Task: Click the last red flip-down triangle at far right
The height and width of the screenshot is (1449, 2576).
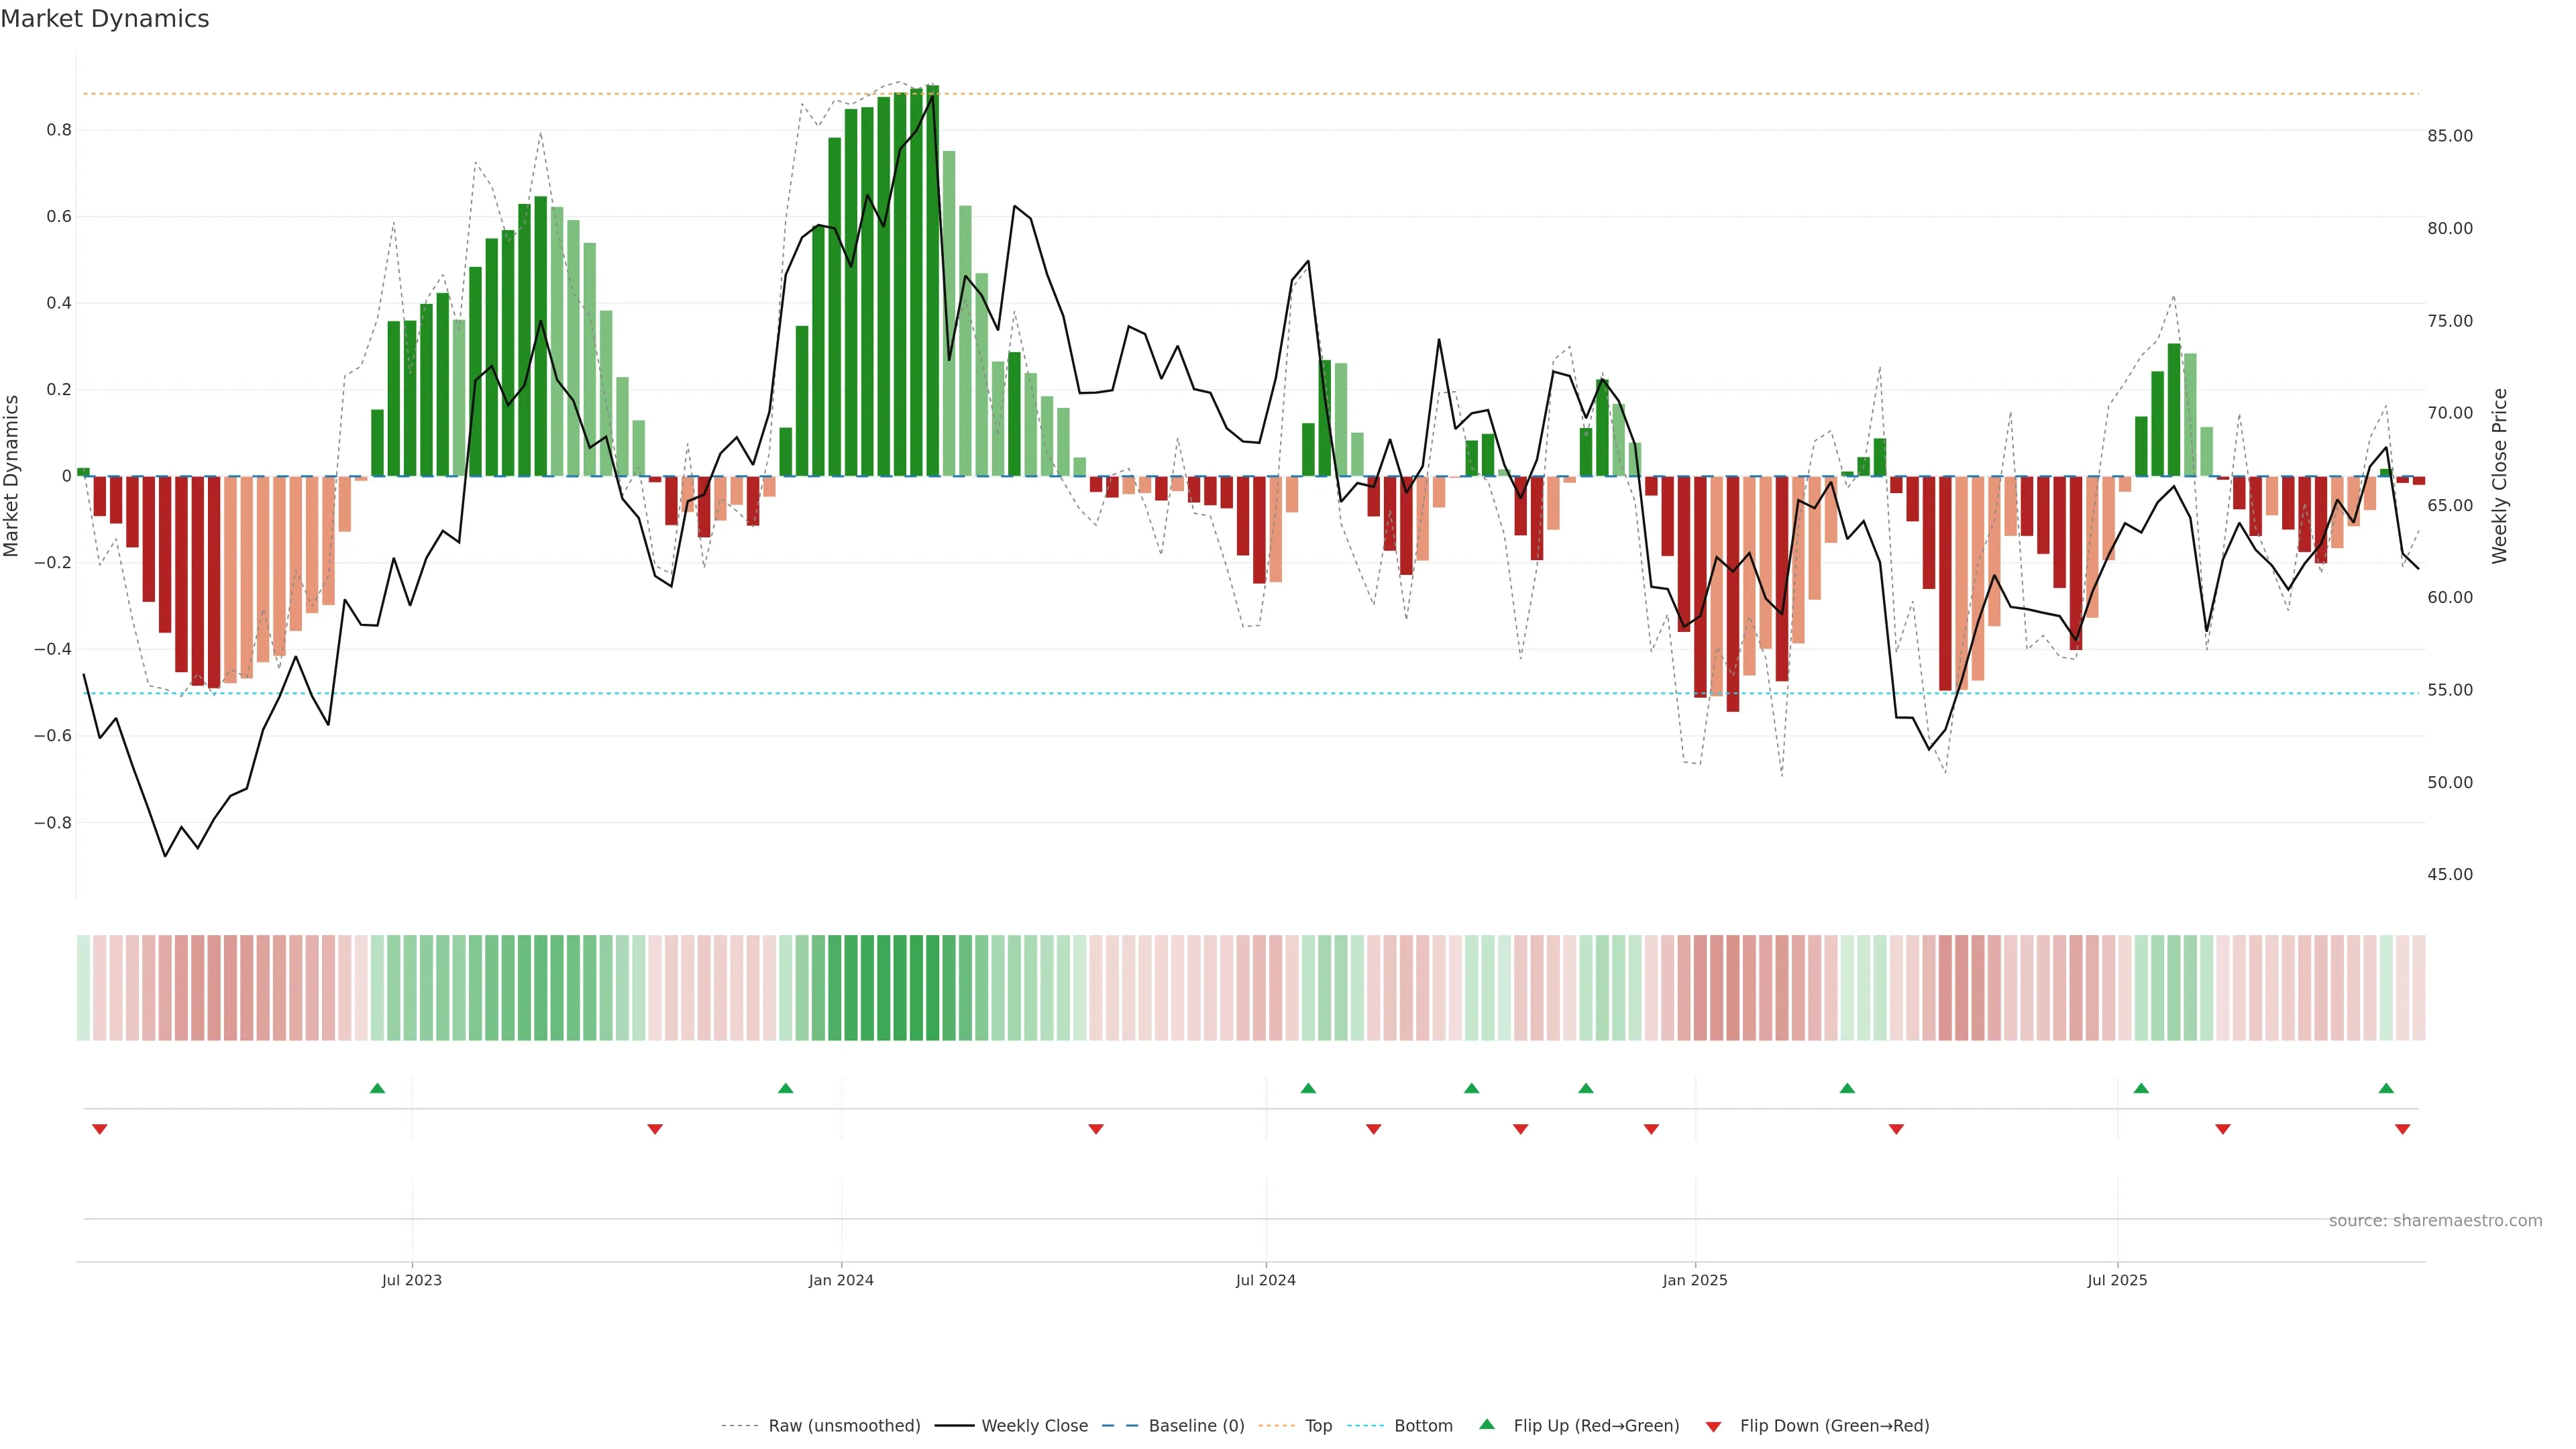Action: (2402, 1129)
